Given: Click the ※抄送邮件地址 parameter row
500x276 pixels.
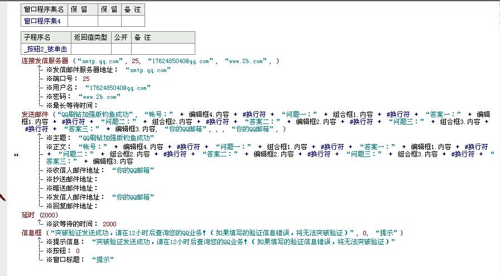Looking at the screenshot, I should (x=74, y=179).
